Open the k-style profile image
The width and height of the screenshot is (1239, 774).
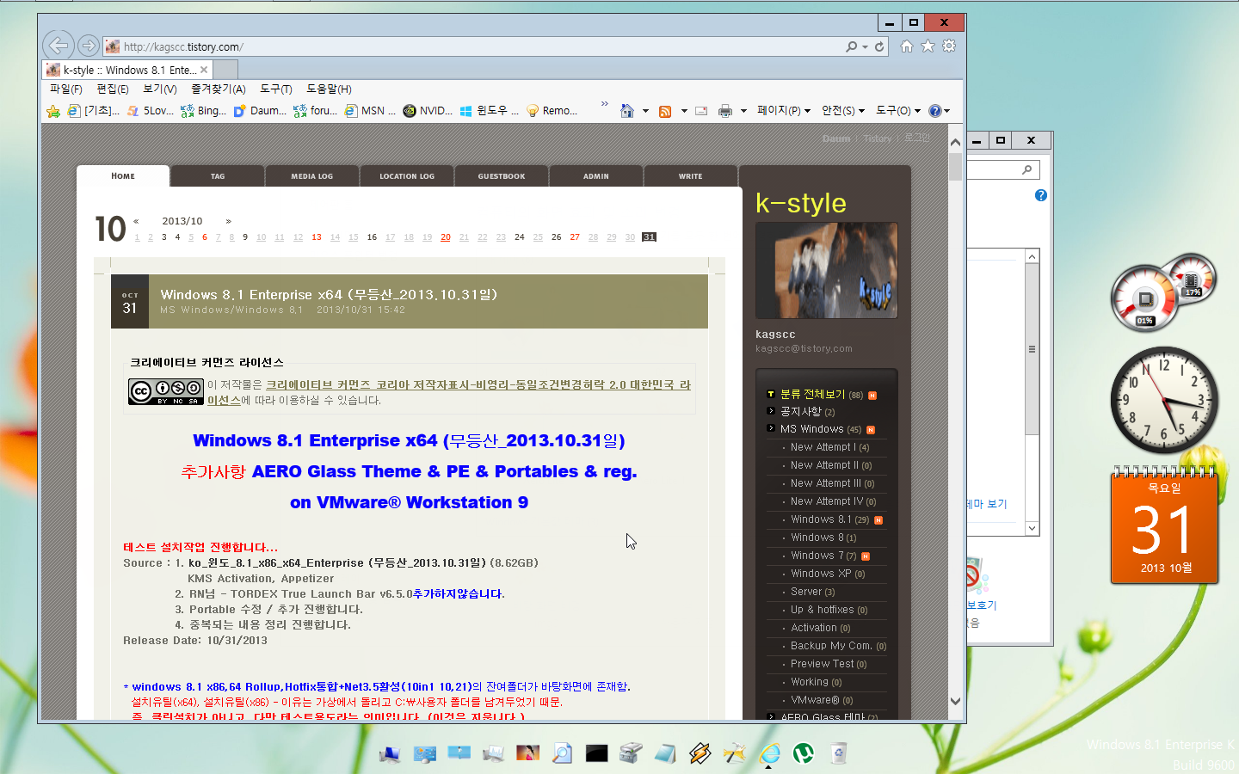(826, 271)
